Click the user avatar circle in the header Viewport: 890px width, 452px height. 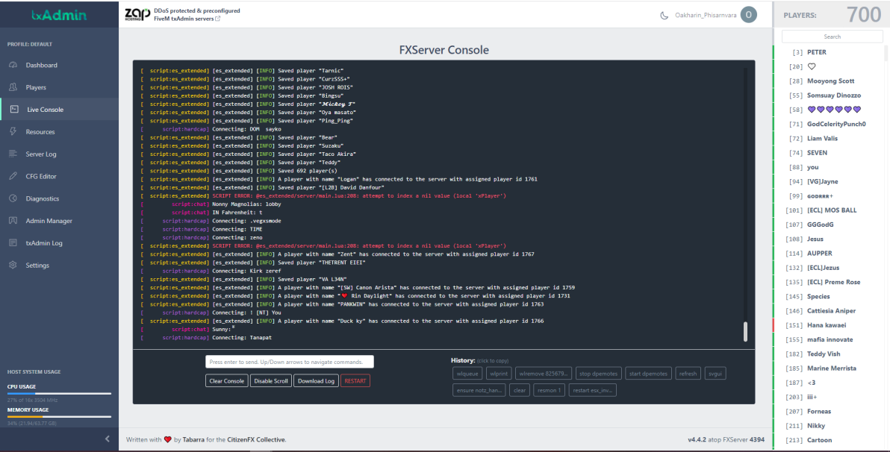[749, 15]
